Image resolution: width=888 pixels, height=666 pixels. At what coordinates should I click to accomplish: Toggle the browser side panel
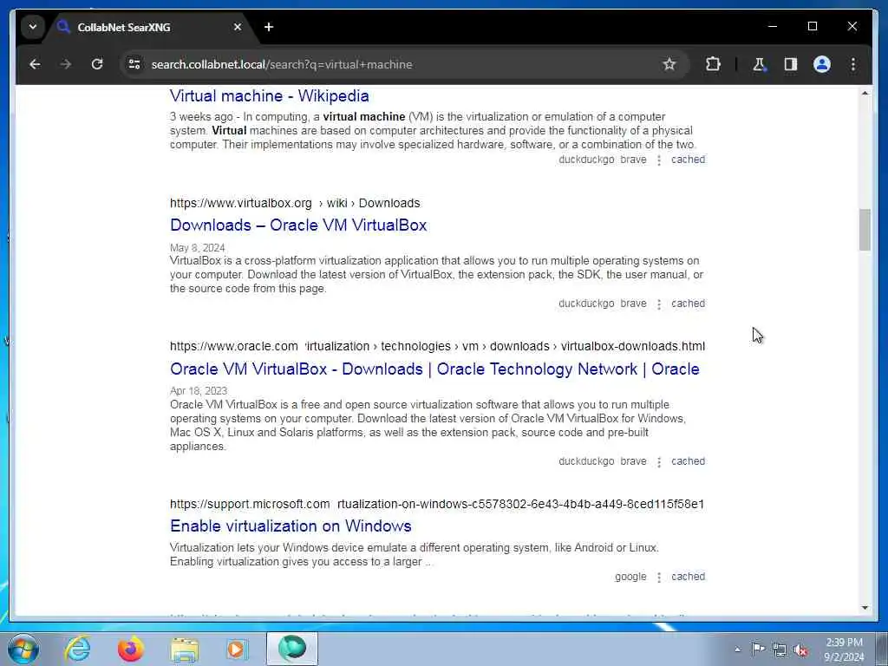(791, 64)
